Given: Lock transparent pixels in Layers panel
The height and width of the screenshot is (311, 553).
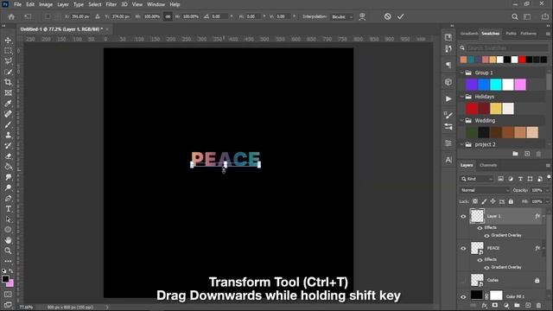Looking at the screenshot, I should click(x=475, y=201).
